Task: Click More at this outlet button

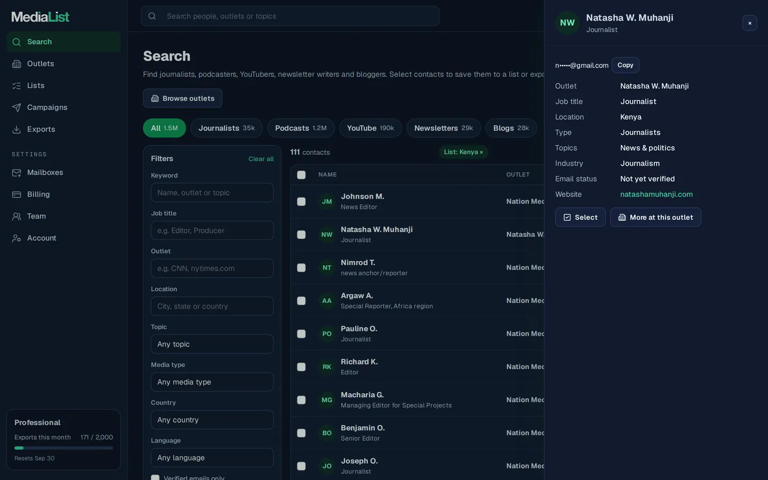Action: [x=655, y=217]
